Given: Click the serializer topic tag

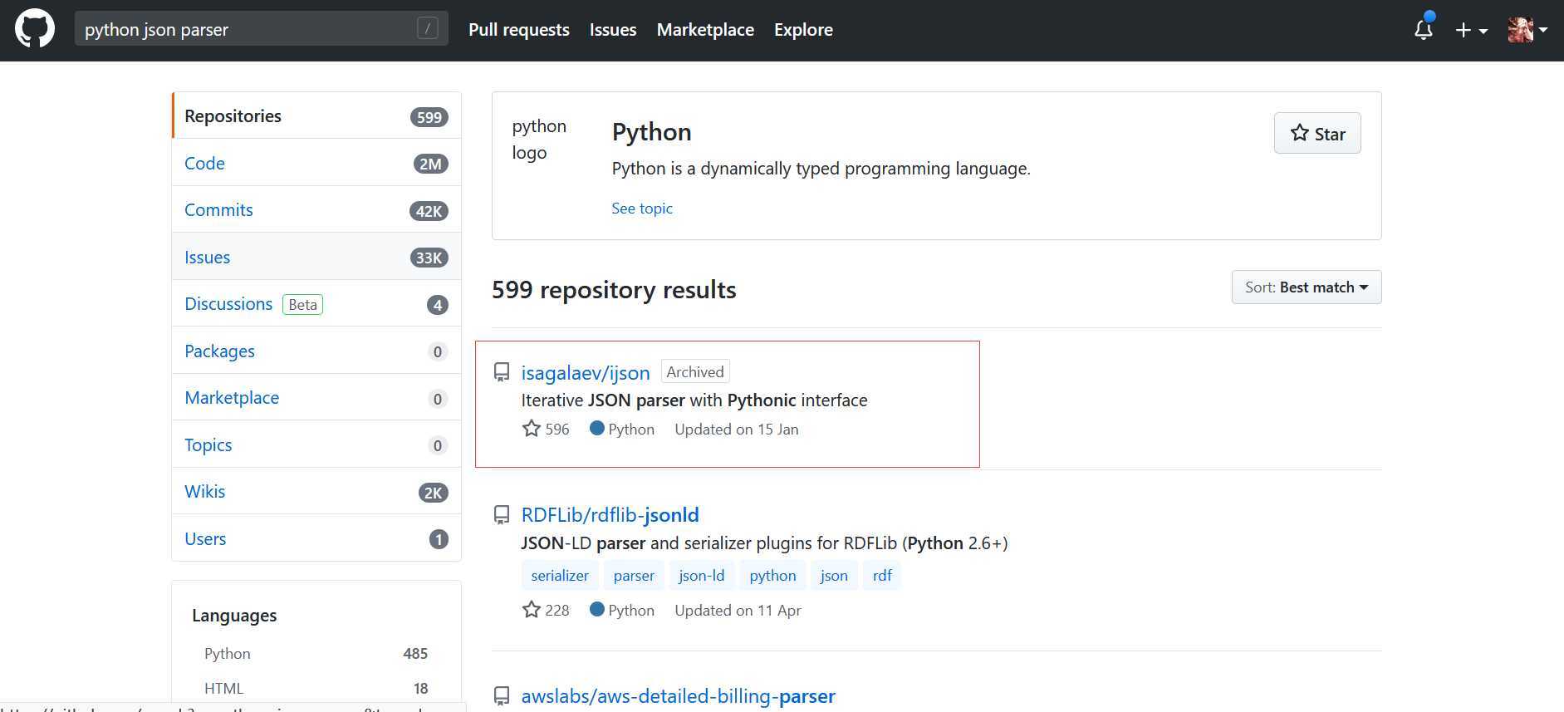Looking at the screenshot, I should click(560, 576).
